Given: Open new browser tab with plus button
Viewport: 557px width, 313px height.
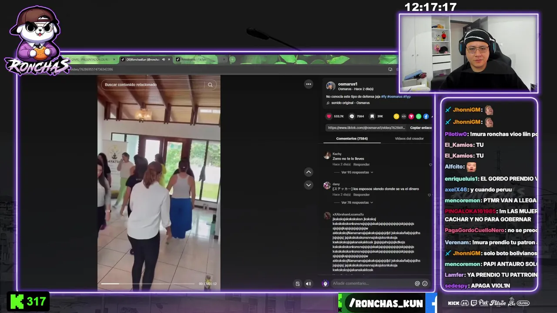Looking at the screenshot, I should click(x=232, y=60).
